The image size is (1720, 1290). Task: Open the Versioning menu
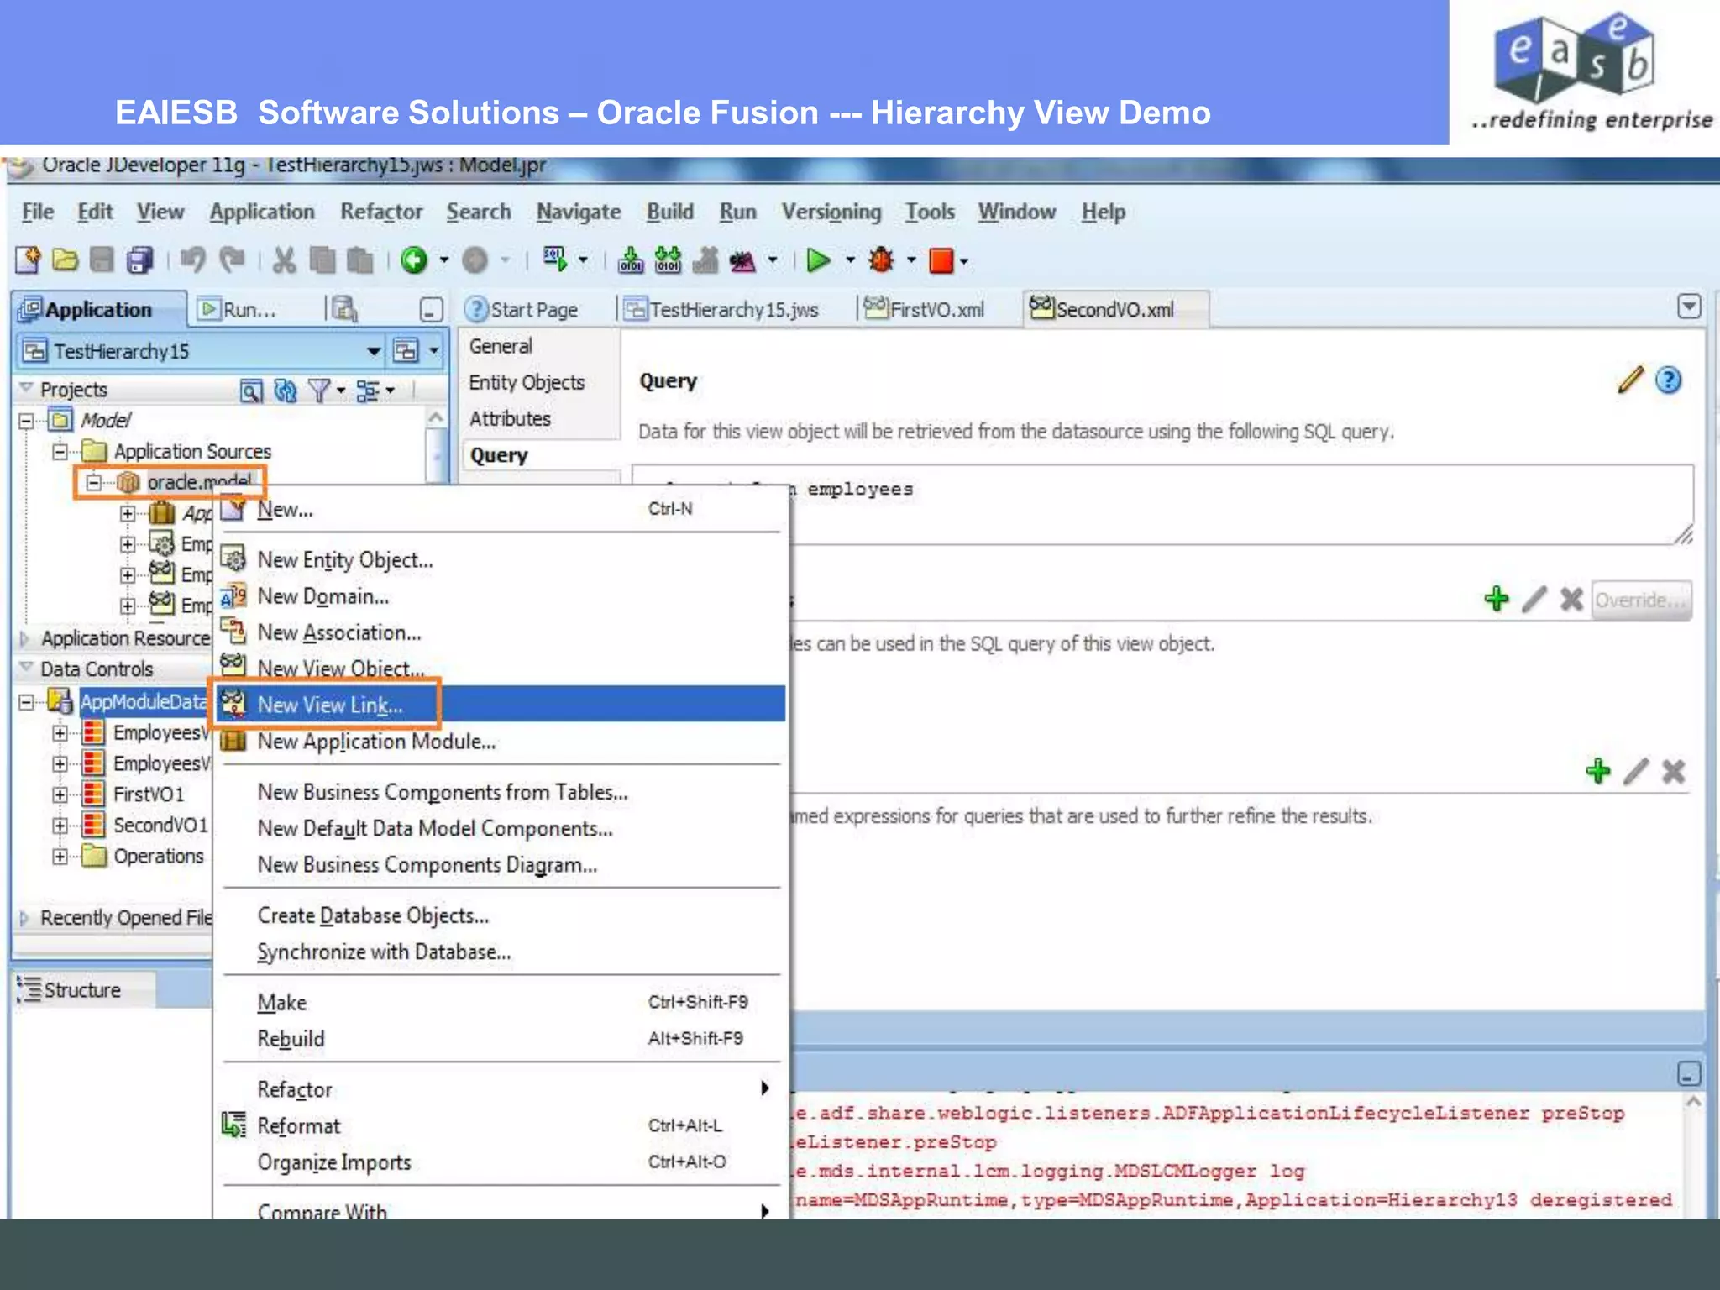coord(831,212)
